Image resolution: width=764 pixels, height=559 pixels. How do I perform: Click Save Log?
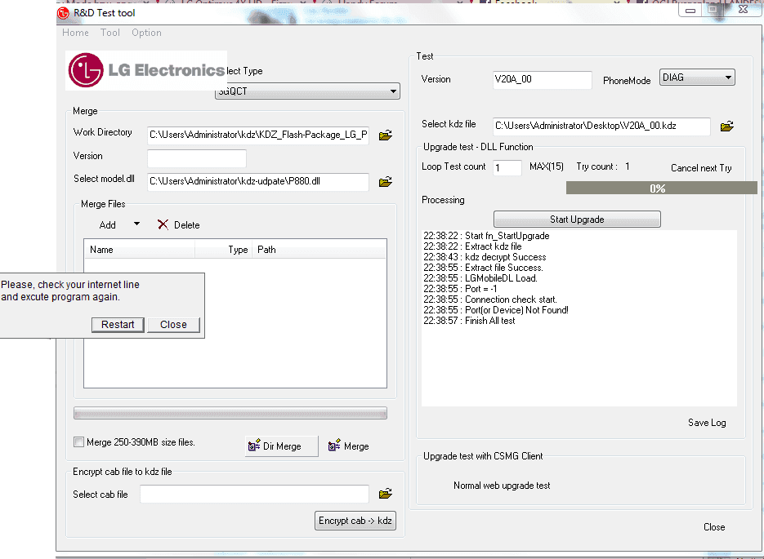707,423
